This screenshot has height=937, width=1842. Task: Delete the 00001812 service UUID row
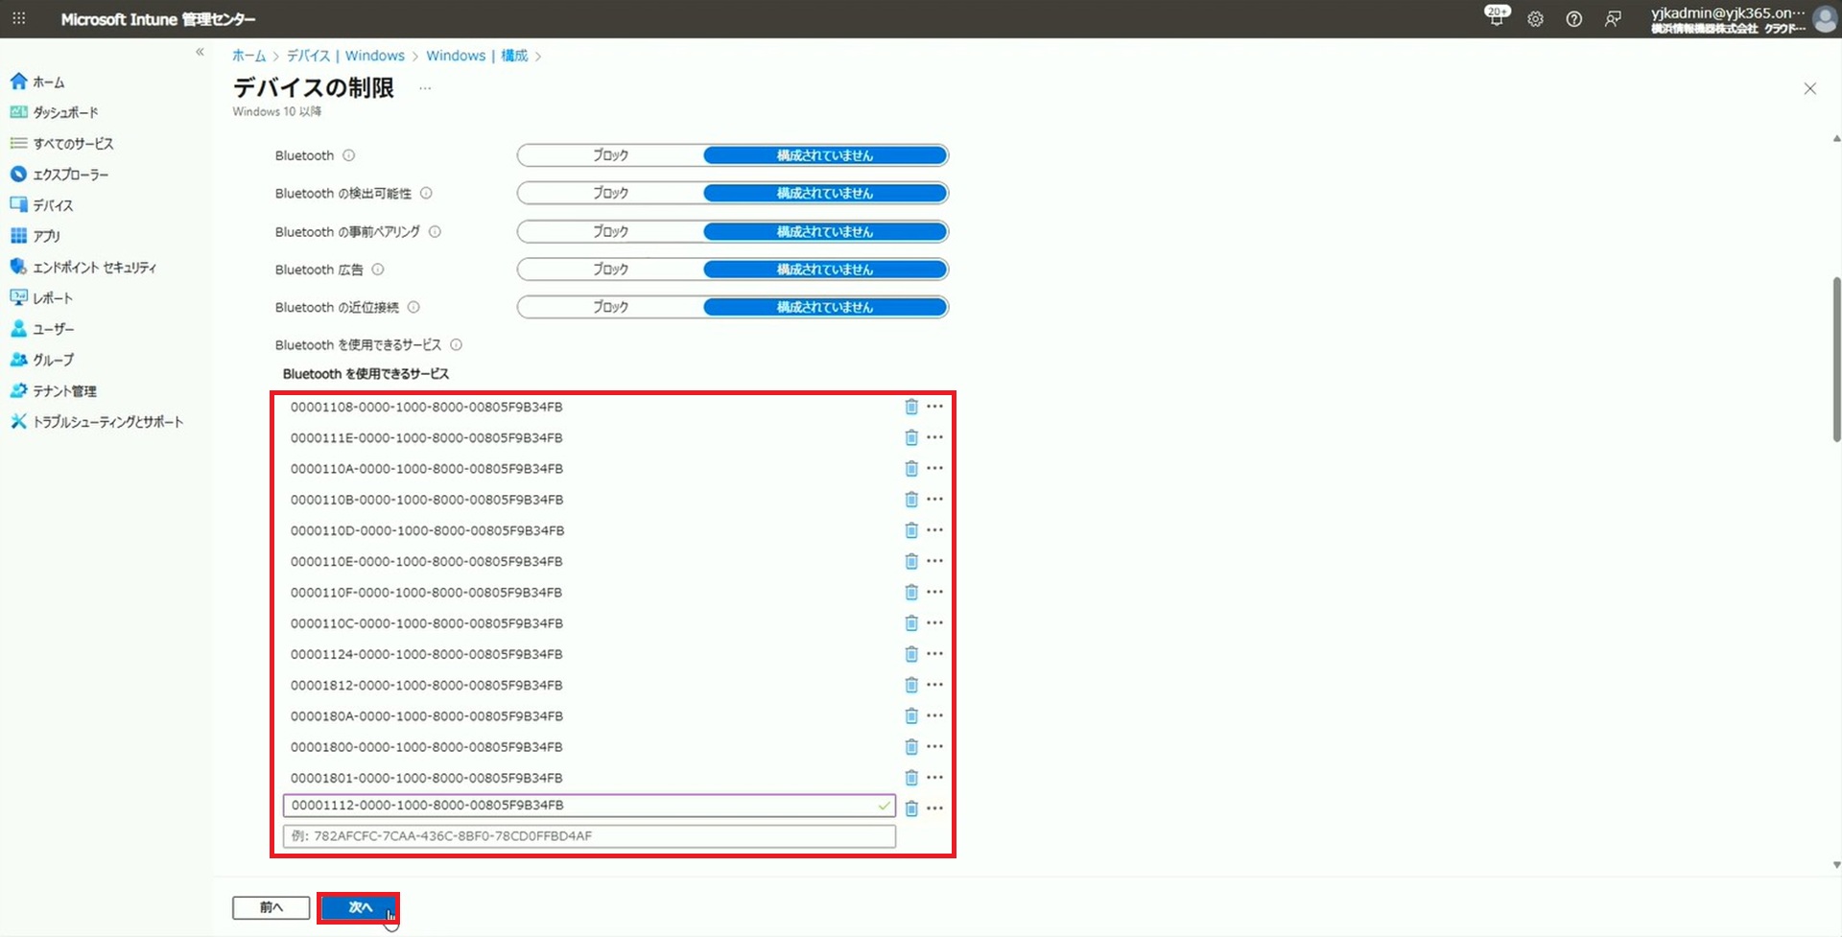(x=910, y=685)
